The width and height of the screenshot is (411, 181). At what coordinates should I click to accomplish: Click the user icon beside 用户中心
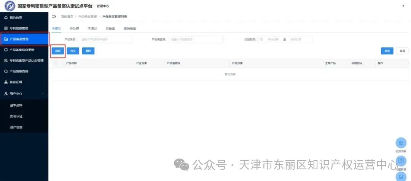click(6, 93)
